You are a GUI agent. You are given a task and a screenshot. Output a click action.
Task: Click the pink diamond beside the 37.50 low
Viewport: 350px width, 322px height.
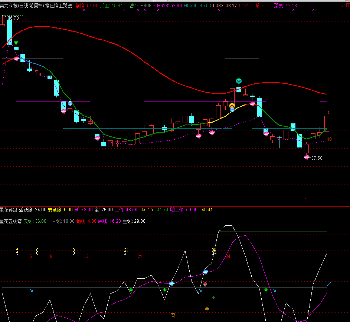pos(307,157)
